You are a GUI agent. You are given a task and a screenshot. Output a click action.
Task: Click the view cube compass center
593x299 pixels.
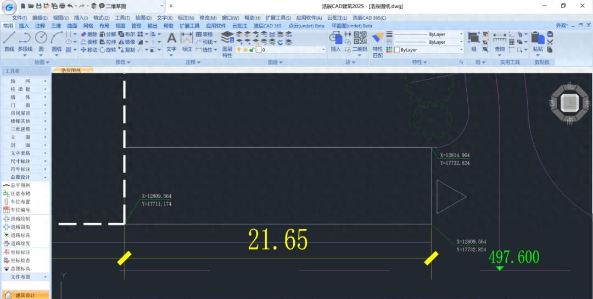[570, 103]
